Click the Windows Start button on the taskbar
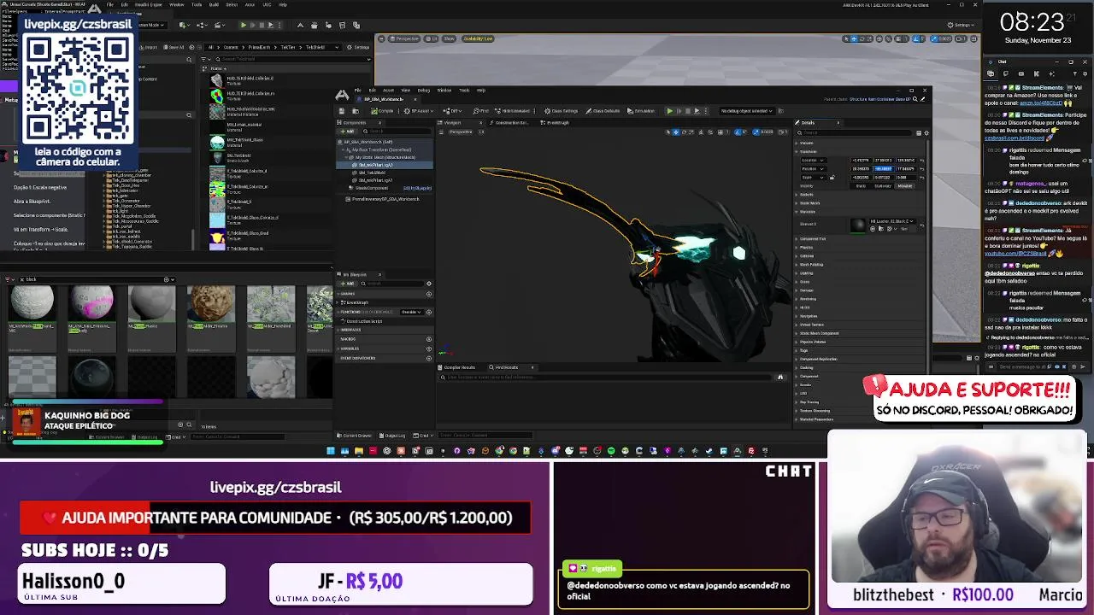 (331, 451)
